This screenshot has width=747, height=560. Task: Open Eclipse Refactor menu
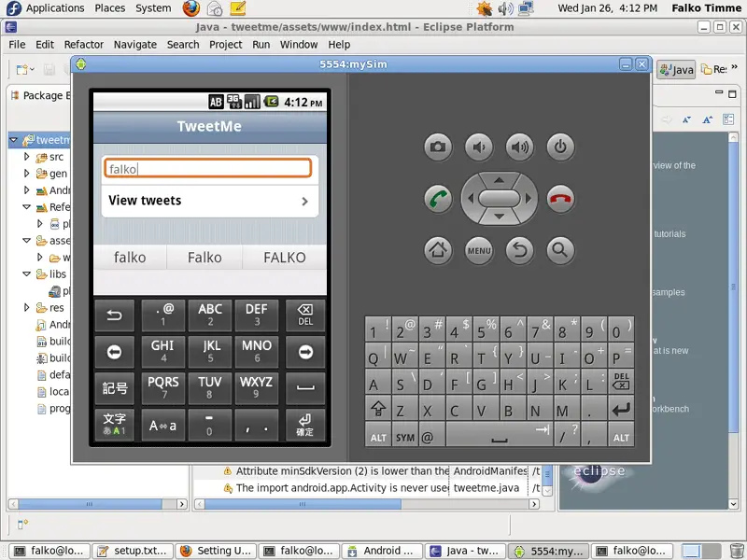point(84,44)
